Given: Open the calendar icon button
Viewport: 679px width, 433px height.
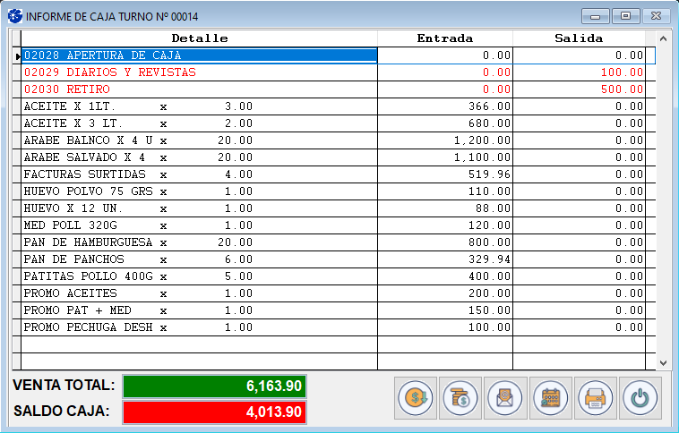Looking at the screenshot, I should pos(550,397).
